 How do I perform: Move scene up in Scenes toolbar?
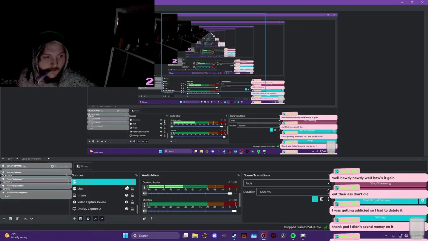coord(25,219)
